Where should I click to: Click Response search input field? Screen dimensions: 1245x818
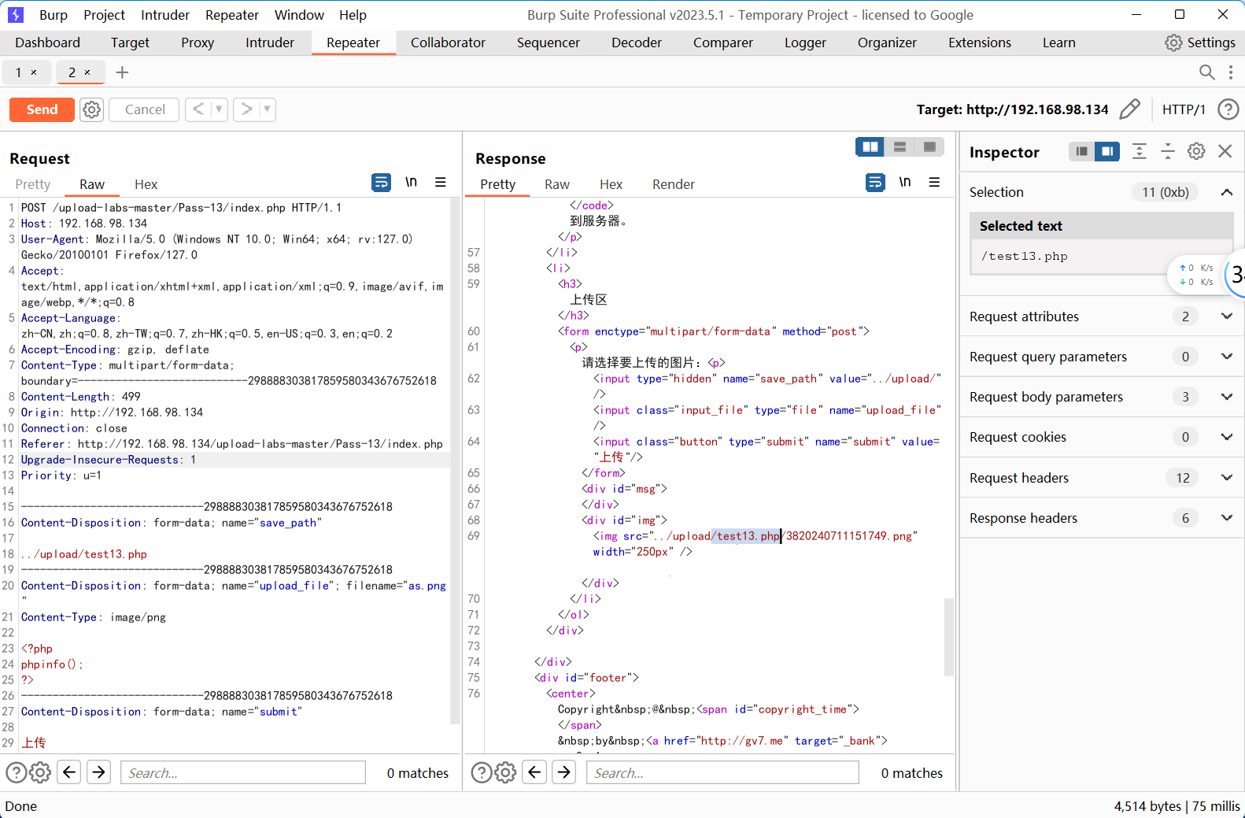722,773
